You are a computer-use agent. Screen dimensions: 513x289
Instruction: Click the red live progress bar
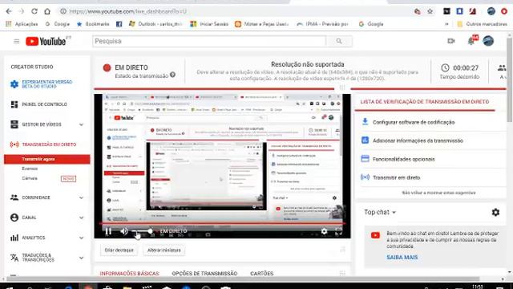pyautogui.click(x=222, y=224)
